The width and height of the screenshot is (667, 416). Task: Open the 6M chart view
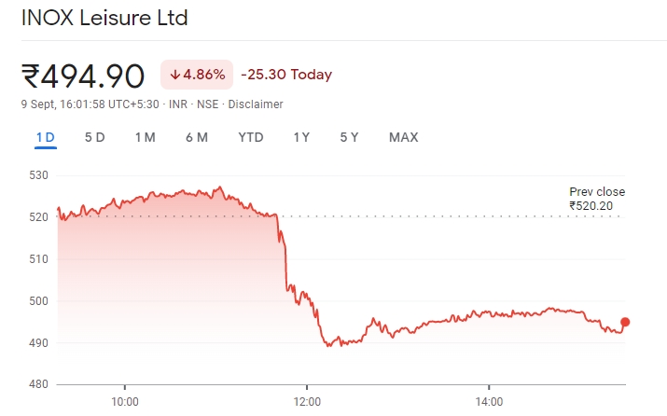196,138
